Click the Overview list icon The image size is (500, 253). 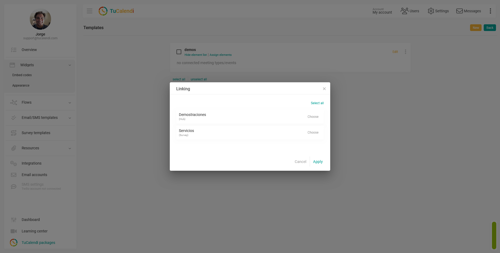click(x=14, y=50)
